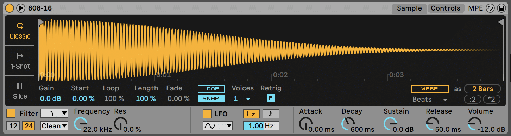Click the LFO rate 1.00 Hz field

pos(261,126)
